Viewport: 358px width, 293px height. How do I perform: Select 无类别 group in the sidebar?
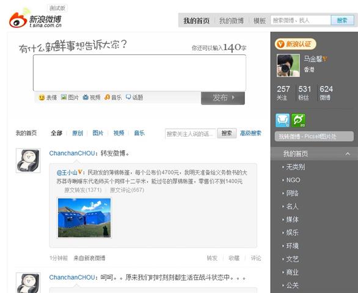pos(296,167)
